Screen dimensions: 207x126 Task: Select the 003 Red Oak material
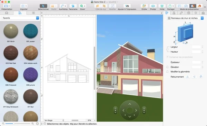pyautogui.click(x=11, y=53)
